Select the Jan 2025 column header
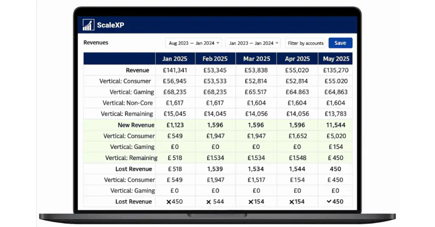Viewport: 435px width, 227px height. tap(175, 58)
